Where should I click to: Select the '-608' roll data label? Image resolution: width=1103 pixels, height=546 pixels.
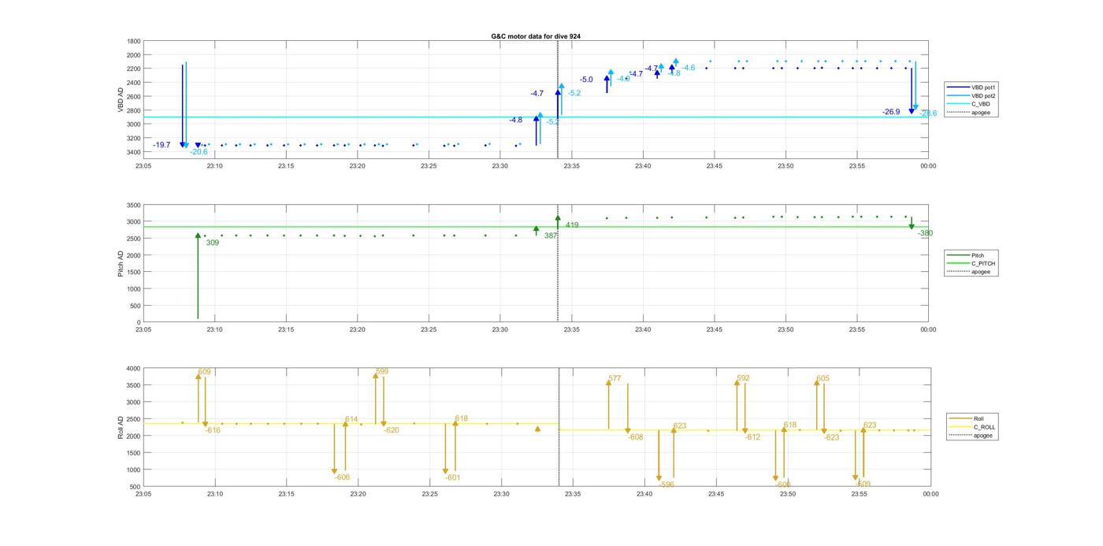(636, 437)
